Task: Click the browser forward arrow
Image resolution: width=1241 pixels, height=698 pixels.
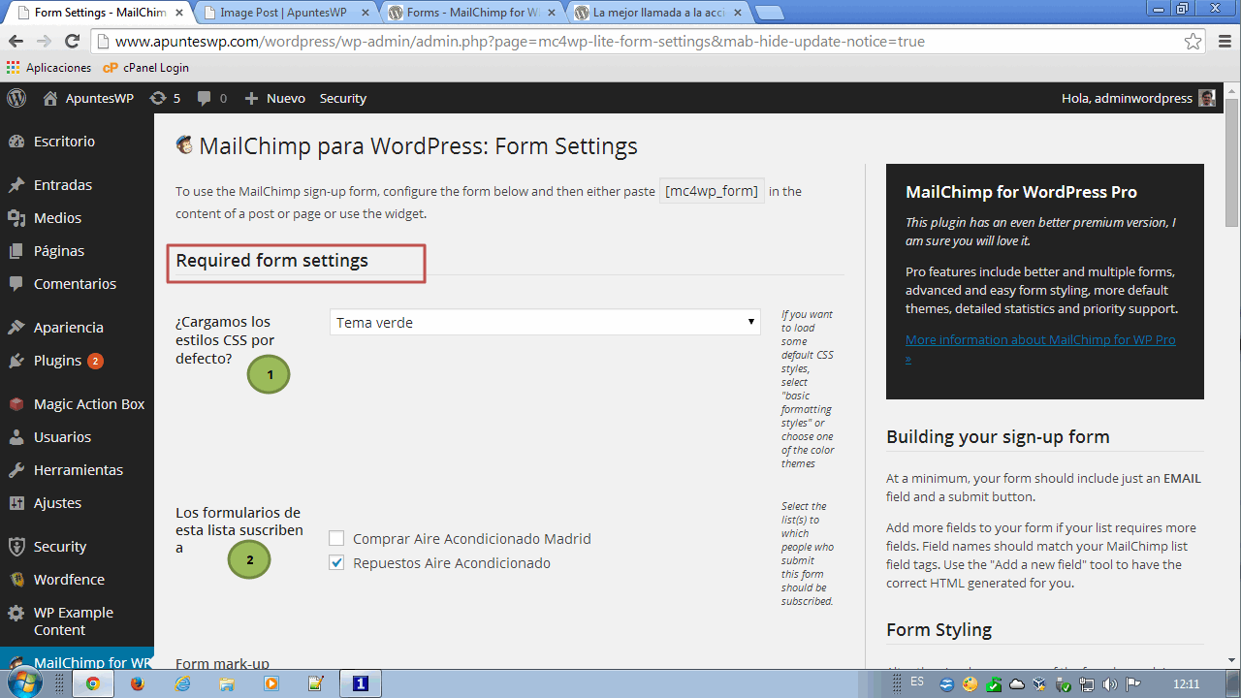Action: pyautogui.click(x=44, y=42)
